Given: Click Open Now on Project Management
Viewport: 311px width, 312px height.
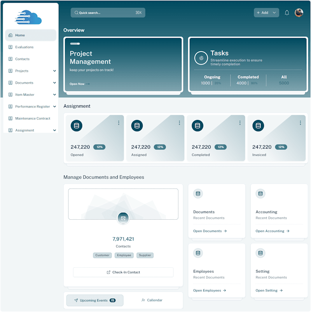Looking at the screenshot, I should (80, 84).
